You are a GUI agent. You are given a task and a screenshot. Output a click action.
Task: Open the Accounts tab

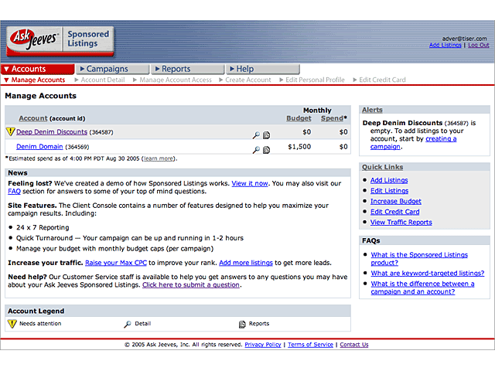(38, 69)
